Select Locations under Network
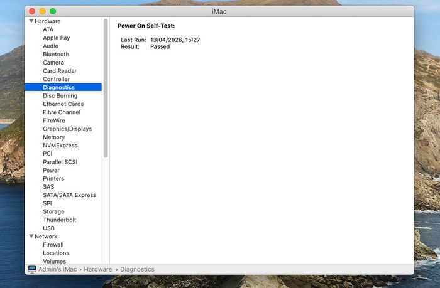The height and width of the screenshot is (288, 440). click(x=56, y=253)
